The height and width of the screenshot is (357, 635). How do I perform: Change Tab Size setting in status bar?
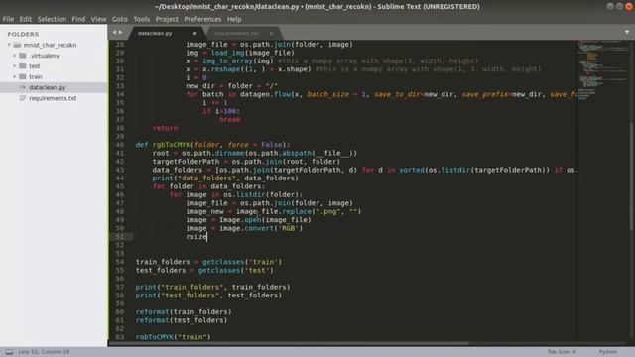(562, 352)
